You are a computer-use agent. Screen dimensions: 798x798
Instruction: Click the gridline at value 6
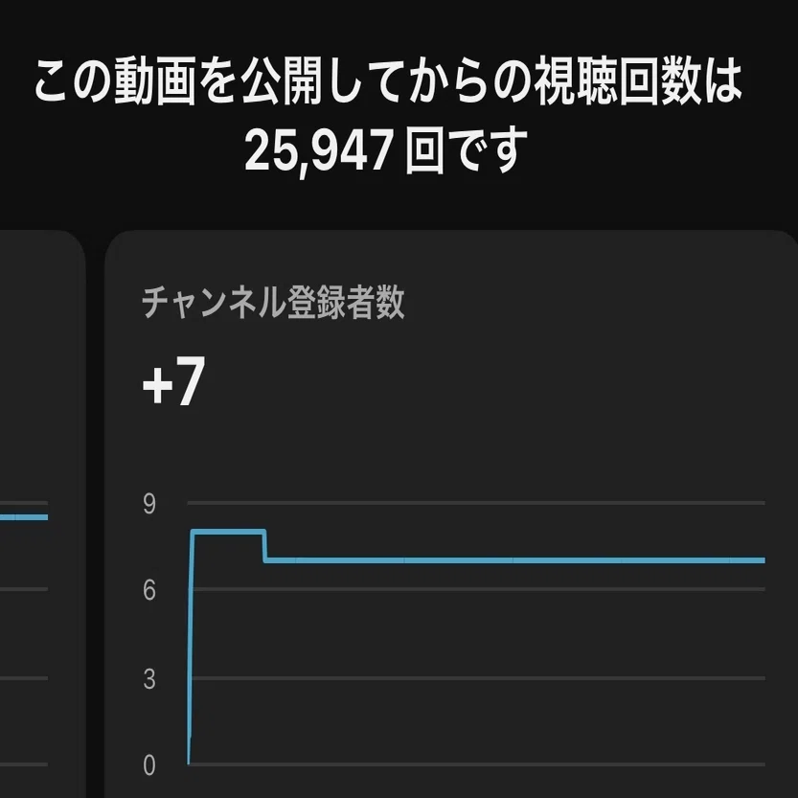(x=476, y=589)
